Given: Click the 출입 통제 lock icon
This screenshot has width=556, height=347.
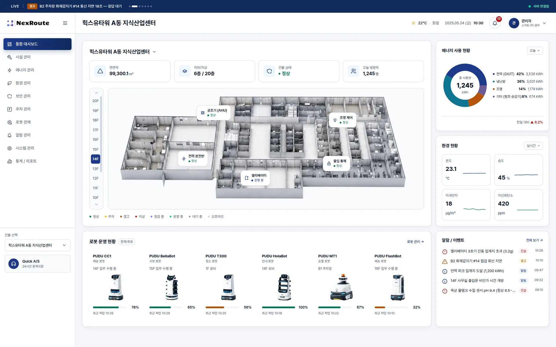Looking at the screenshot, I should click(329, 163).
